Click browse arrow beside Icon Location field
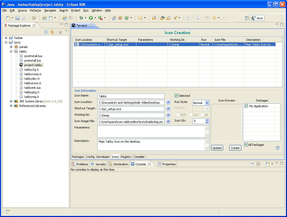 (x=168, y=102)
